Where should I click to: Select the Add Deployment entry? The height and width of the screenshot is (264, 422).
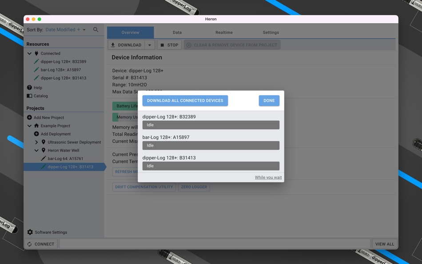(56, 134)
